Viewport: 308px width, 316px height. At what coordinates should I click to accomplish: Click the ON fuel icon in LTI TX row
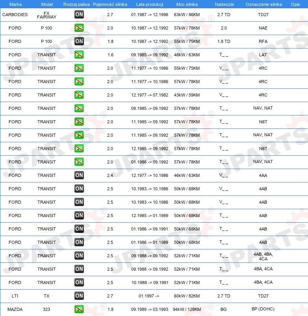pyautogui.click(x=79, y=296)
